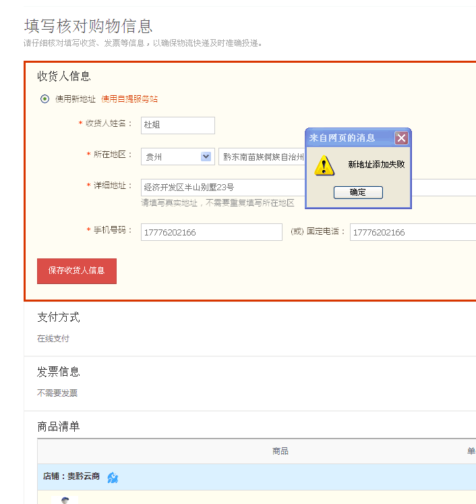Click the 来自网页的消息 dialog title

point(342,138)
